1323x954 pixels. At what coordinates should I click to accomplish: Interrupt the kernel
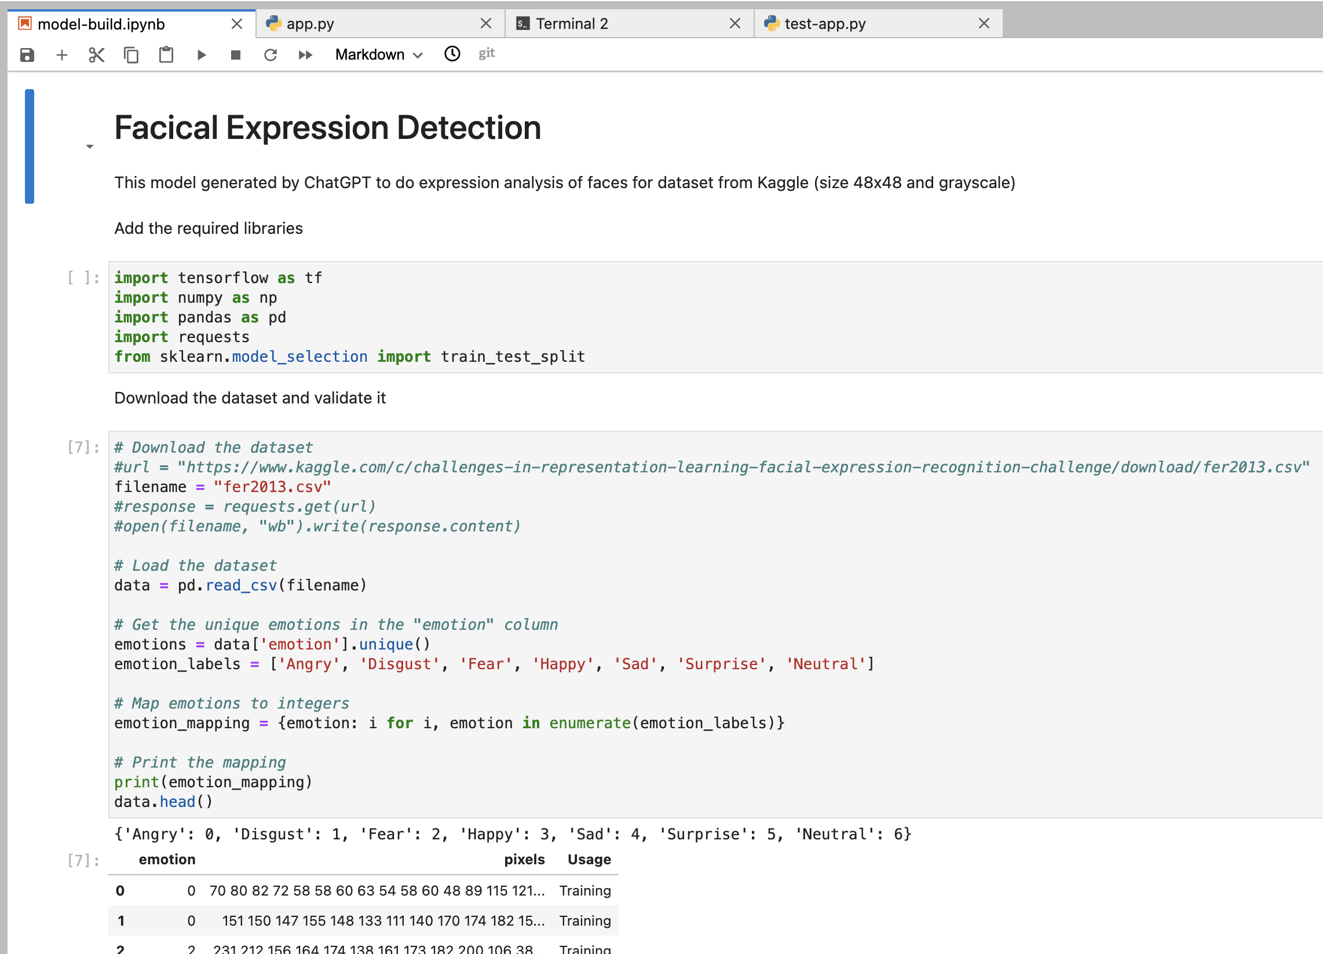(x=236, y=54)
